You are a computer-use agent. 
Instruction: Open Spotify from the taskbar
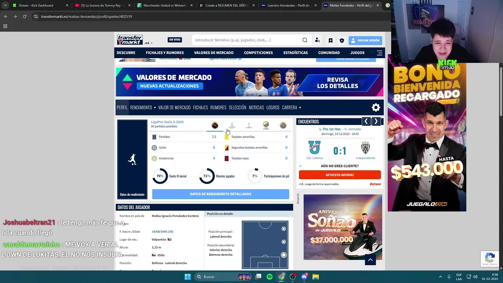(x=270, y=277)
